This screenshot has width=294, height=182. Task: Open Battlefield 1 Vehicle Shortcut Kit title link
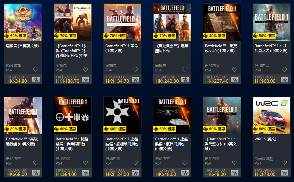click(x=171, y=144)
